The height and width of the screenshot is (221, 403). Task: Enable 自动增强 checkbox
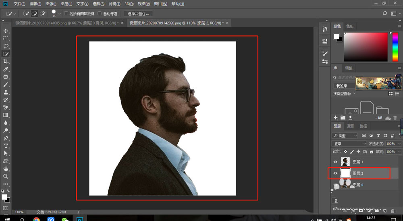coord(100,13)
